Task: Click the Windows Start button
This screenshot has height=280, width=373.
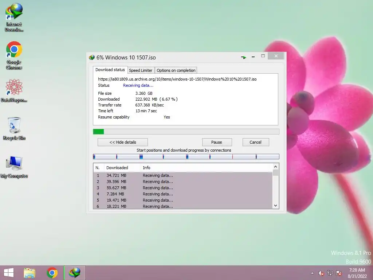Action: [9, 273]
